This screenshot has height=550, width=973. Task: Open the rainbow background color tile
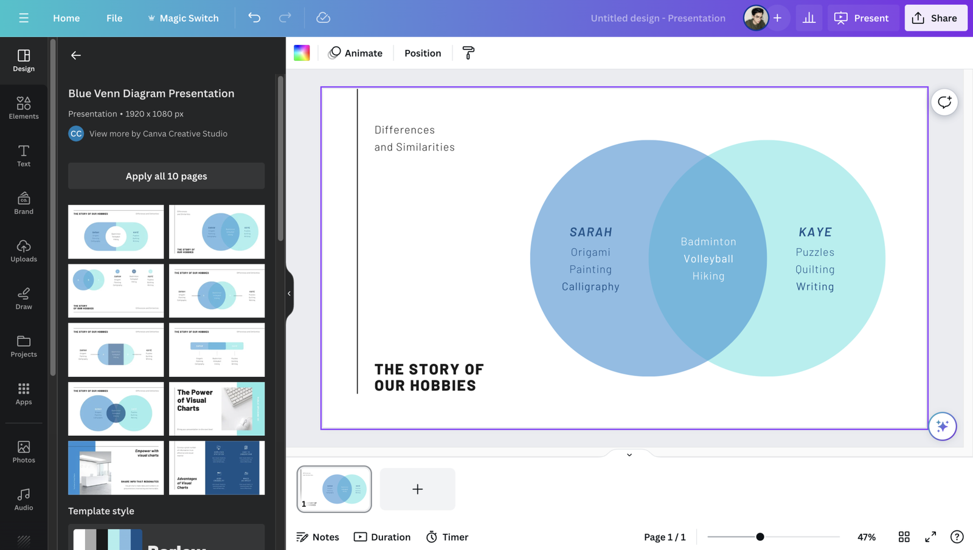(302, 53)
